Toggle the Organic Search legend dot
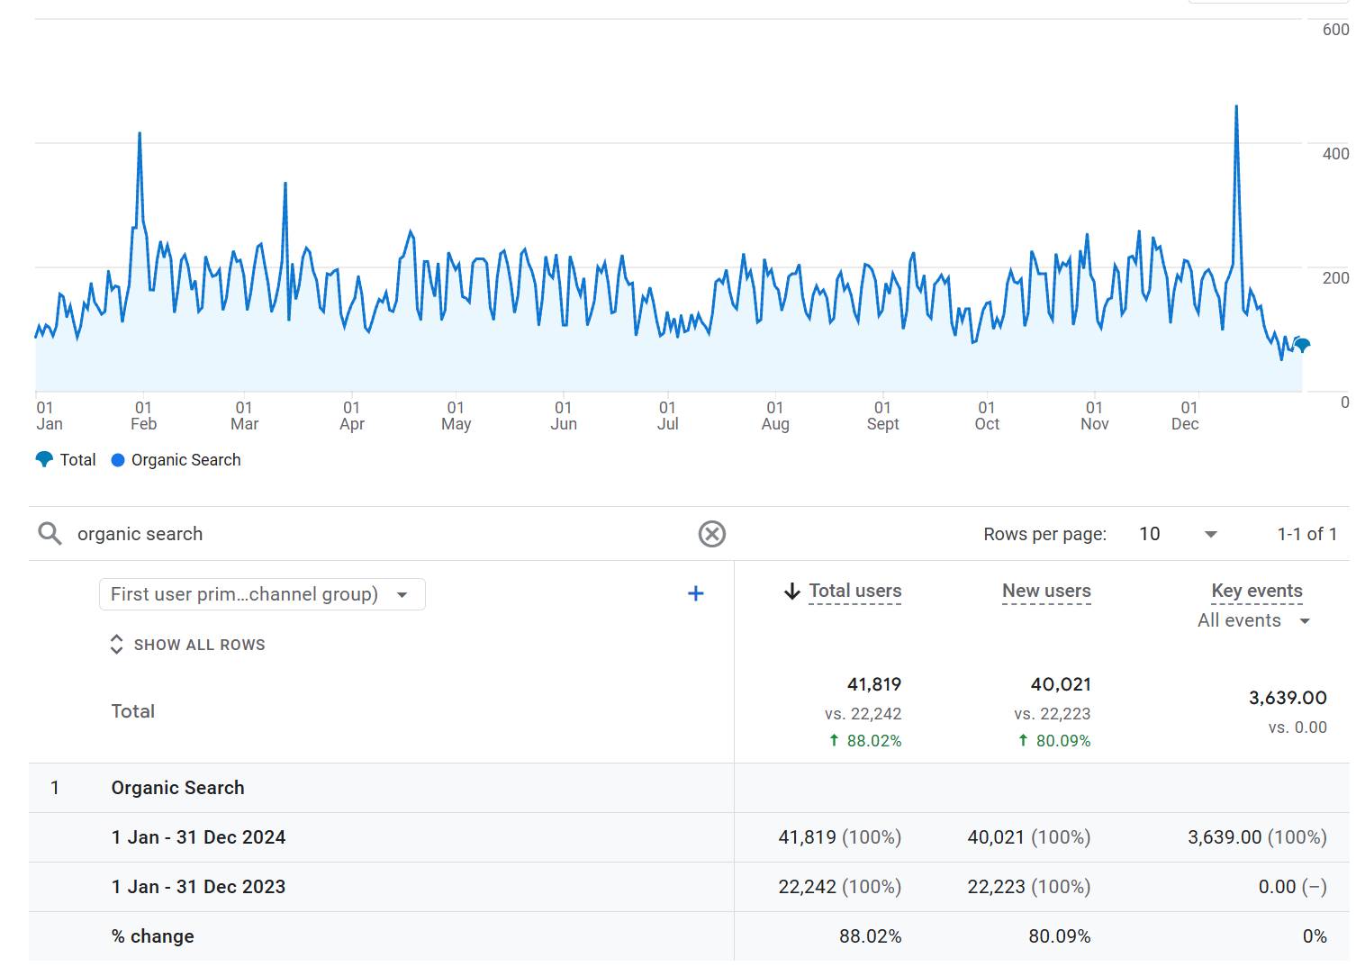The width and height of the screenshot is (1365, 976). tap(118, 460)
